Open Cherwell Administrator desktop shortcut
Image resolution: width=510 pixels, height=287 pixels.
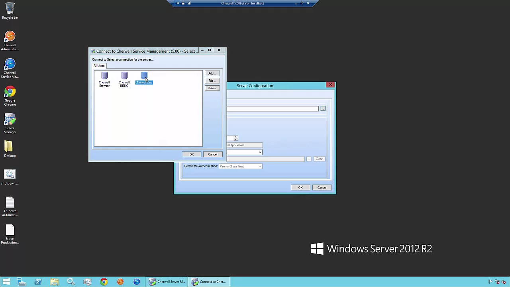[x=10, y=41]
